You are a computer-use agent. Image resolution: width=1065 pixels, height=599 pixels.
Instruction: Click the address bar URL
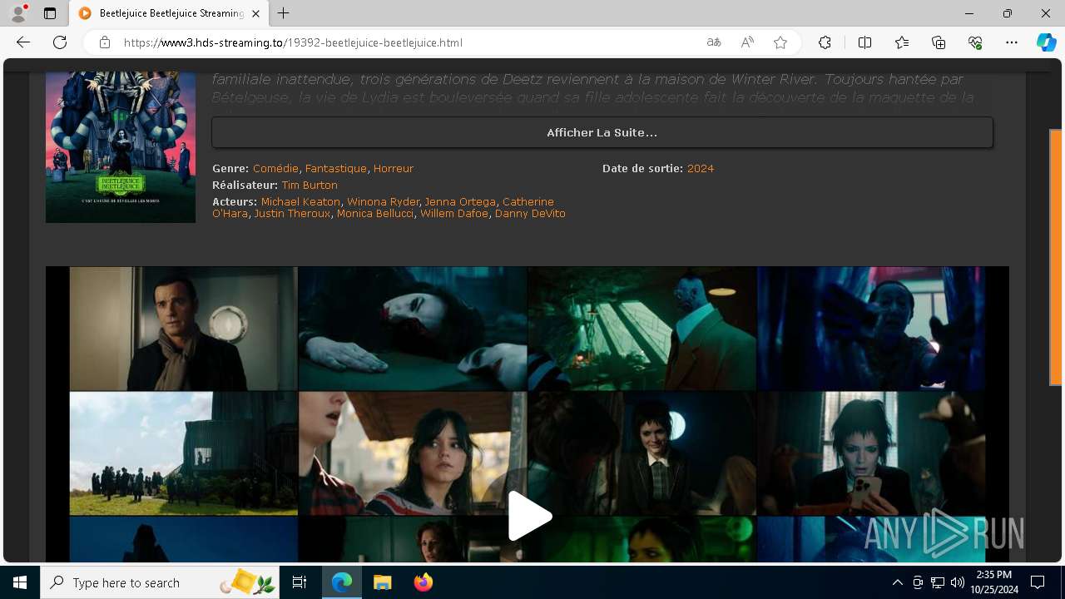point(293,42)
